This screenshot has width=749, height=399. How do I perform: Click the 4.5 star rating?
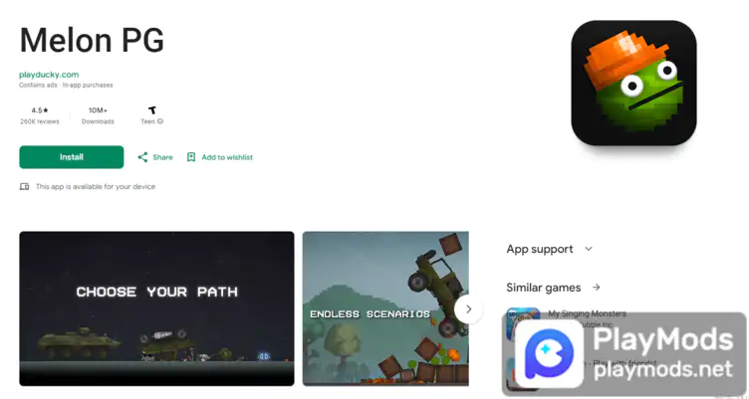tap(40, 110)
